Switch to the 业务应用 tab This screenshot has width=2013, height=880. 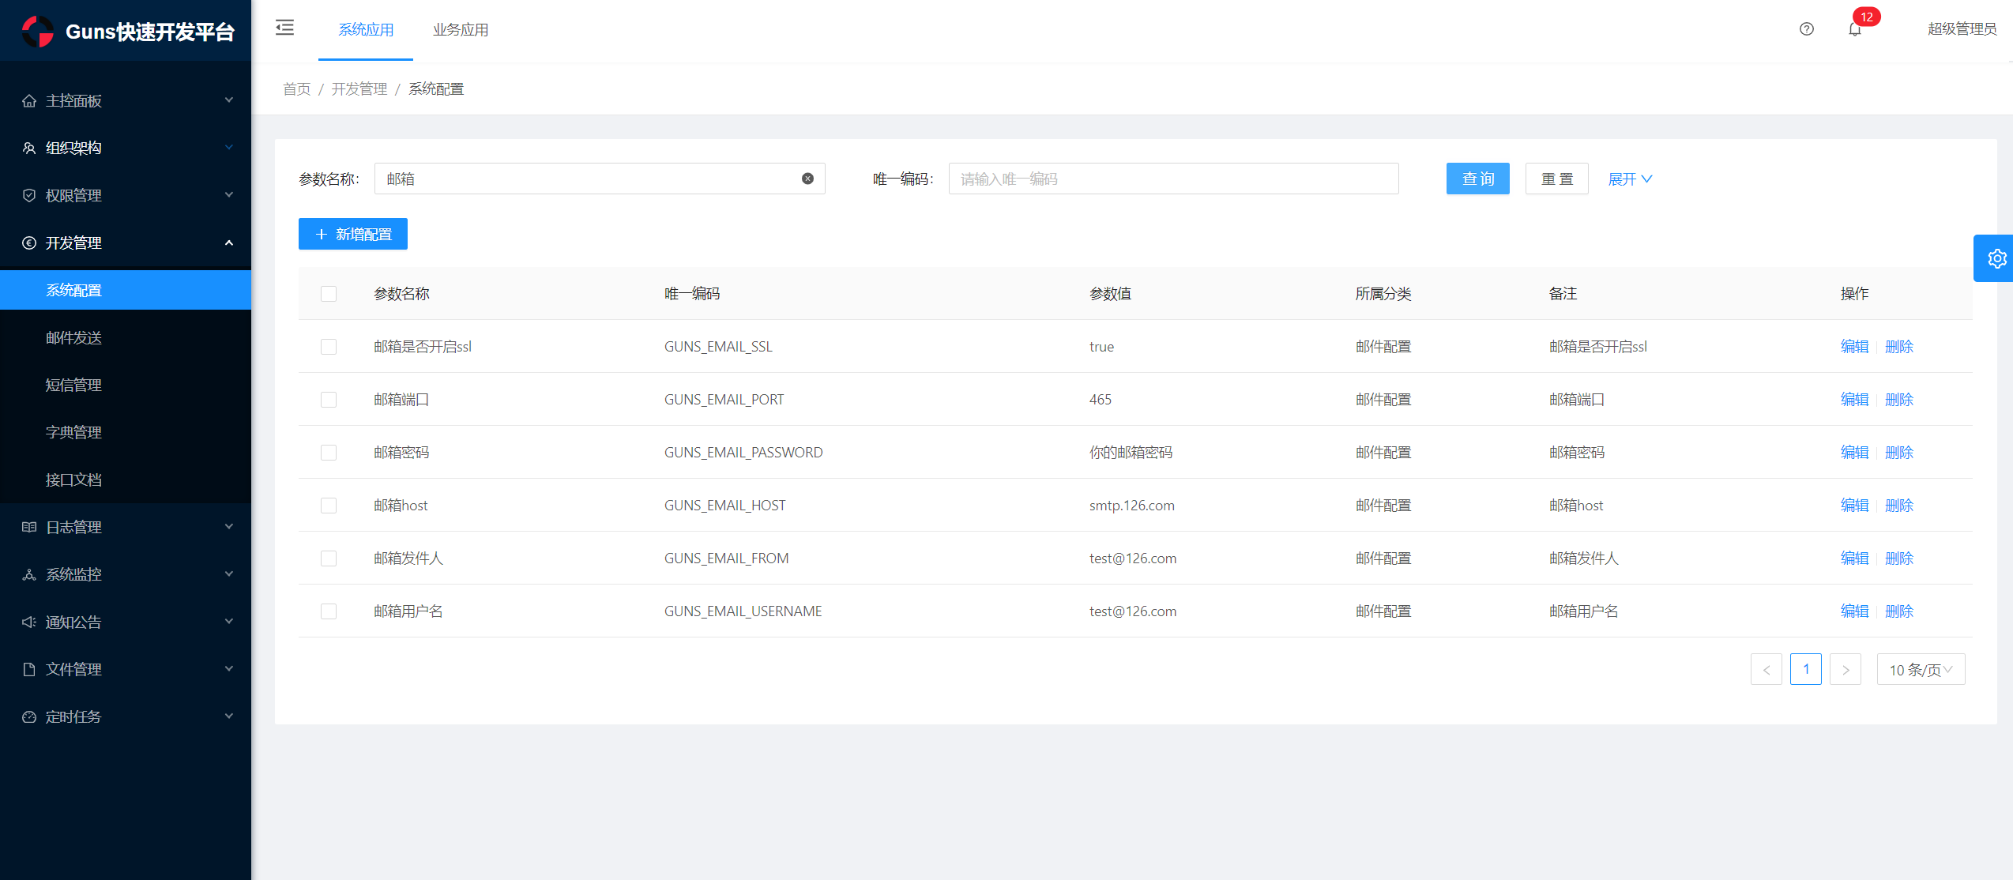(x=461, y=30)
